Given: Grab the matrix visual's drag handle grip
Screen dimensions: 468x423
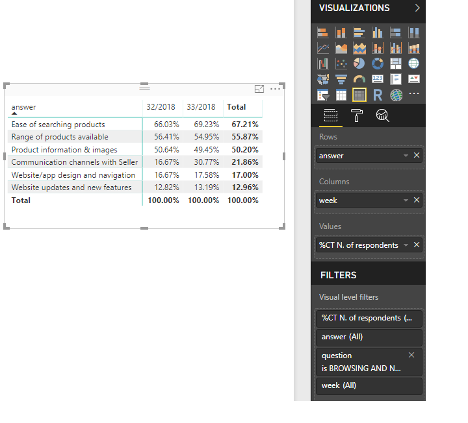Looking at the screenshot, I should 144,88.
